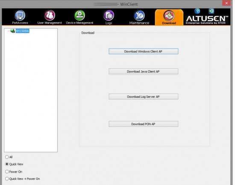Select the All radio button
Screen dimensions: 235x185
tap(7, 157)
